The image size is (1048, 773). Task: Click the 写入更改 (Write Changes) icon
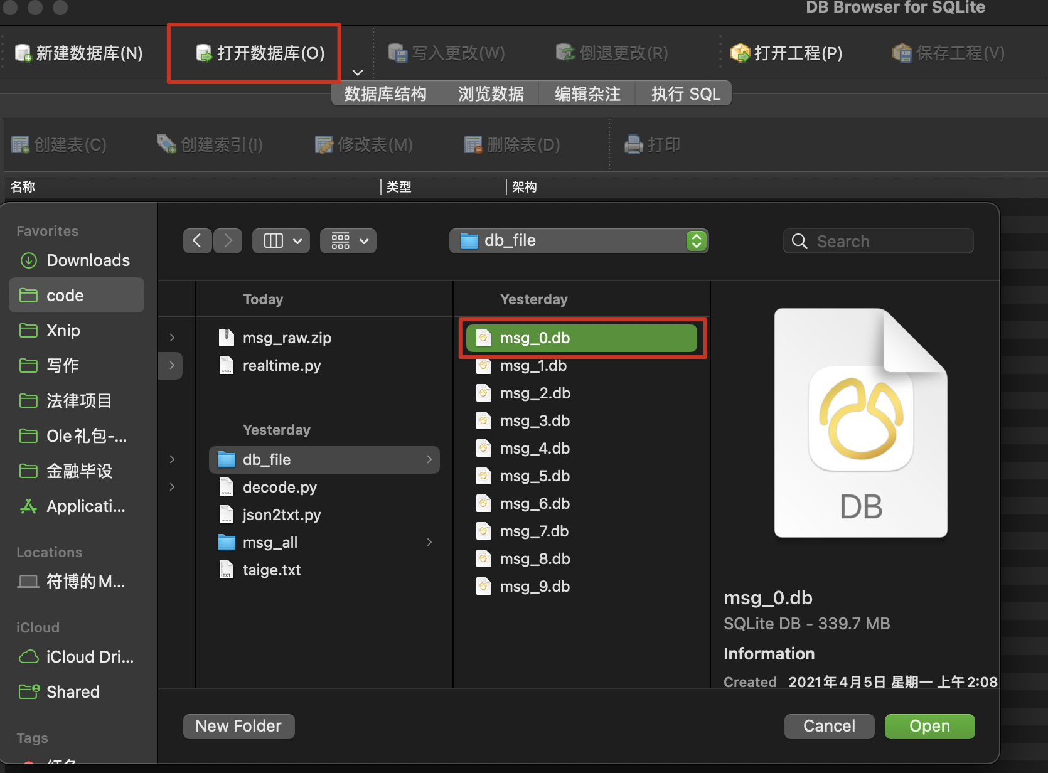pyautogui.click(x=397, y=53)
